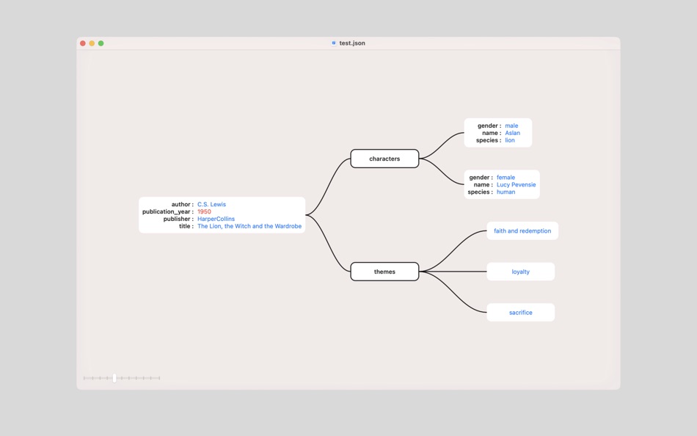Click the publication_year value "1950"
The image size is (697, 436).
(204, 212)
